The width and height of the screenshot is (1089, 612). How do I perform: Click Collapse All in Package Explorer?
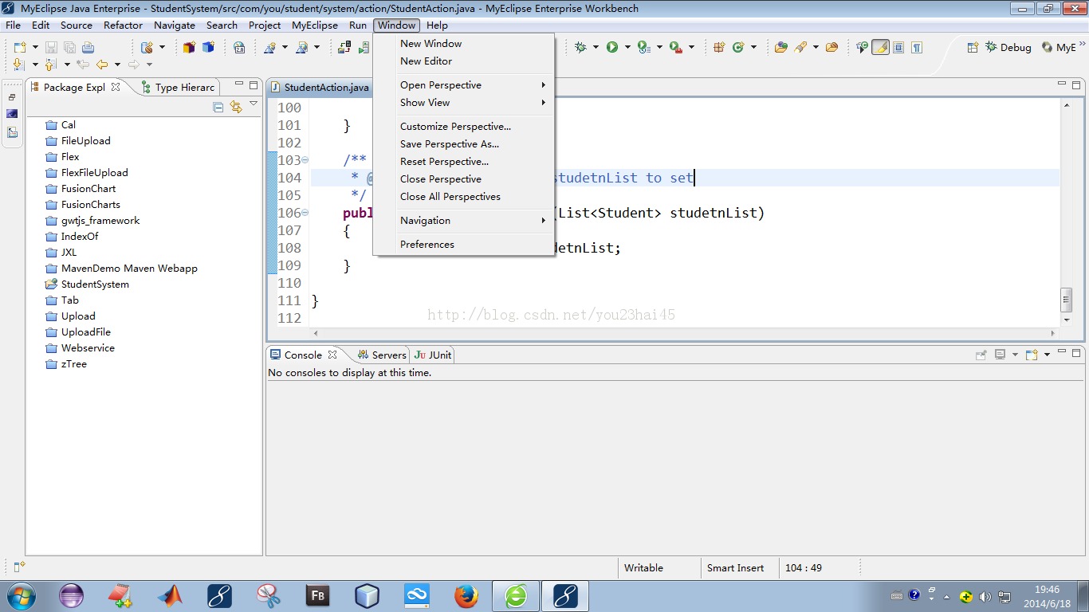point(218,107)
